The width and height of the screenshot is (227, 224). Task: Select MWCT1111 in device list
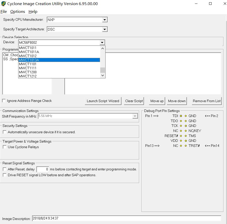pyautogui.click(x=59, y=68)
